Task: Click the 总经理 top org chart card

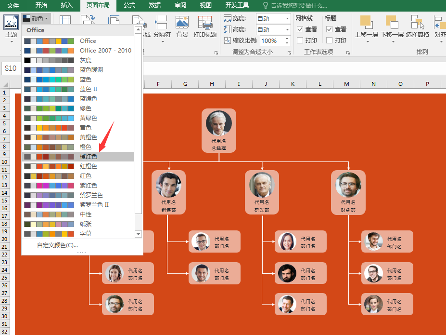Action: click(x=219, y=131)
